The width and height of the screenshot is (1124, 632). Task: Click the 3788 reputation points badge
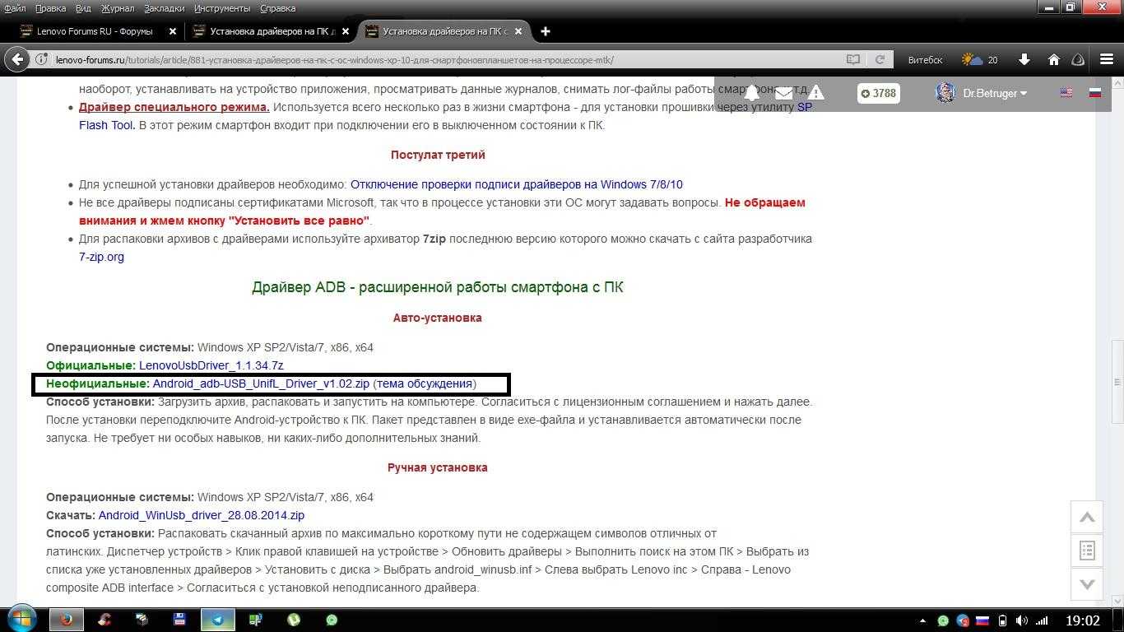coord(879,93)
